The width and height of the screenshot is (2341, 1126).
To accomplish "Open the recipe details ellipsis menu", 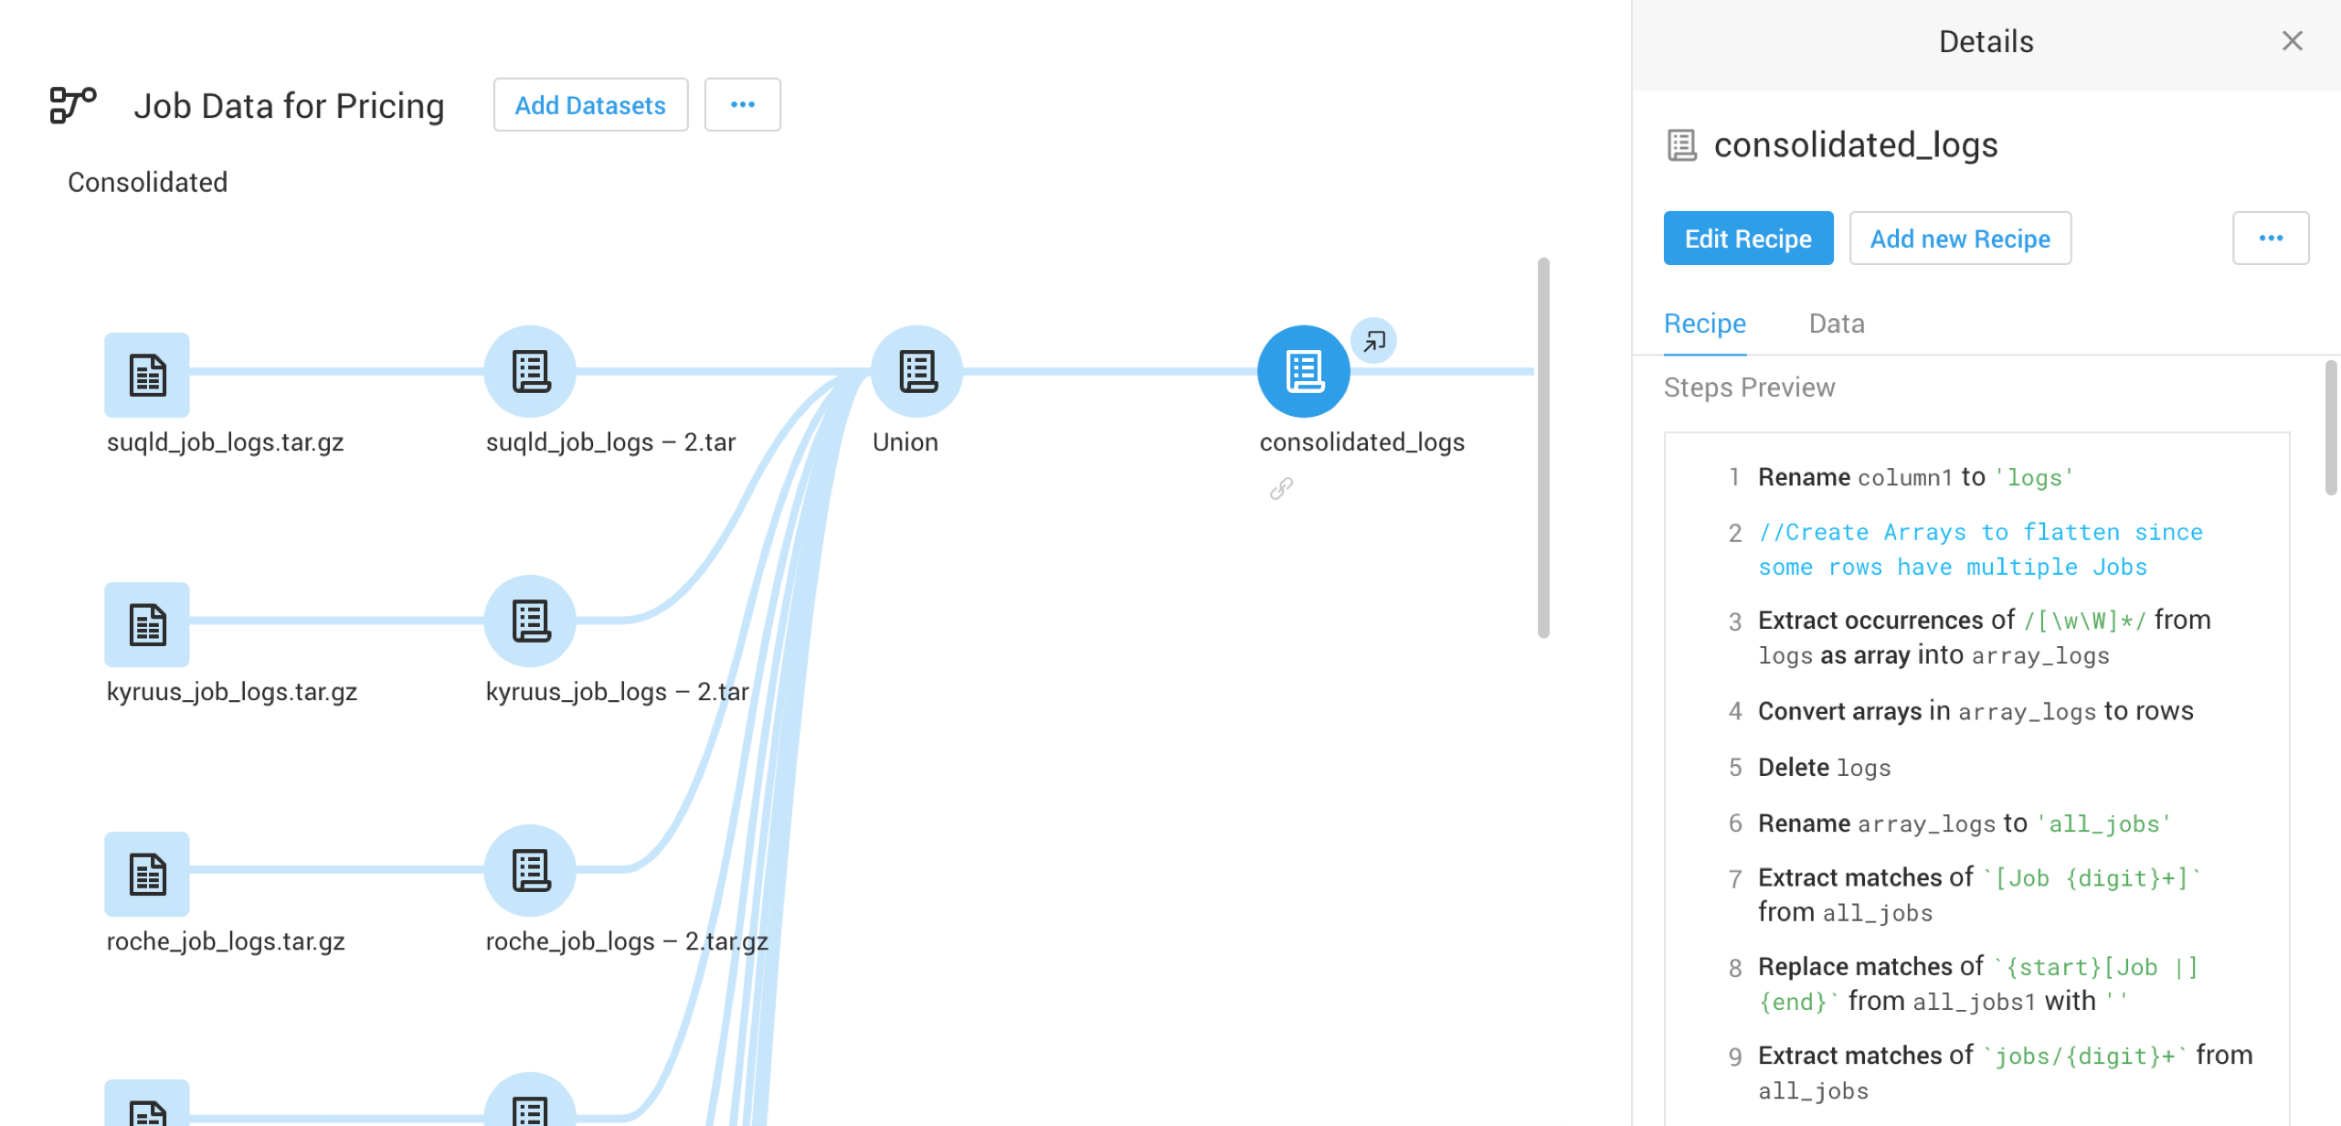I will [2270, 239].
